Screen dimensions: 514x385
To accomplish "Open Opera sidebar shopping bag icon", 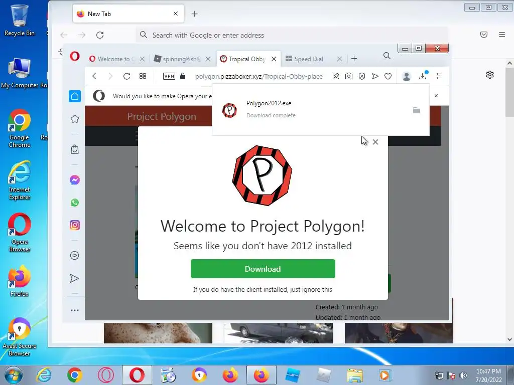I will [75, 149].
